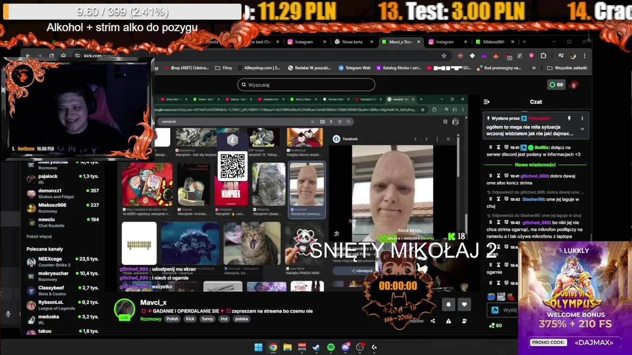Open the Rozmowy category link
Viewport: 632px width, 355px height.
pyautogui.click(x=151, y=319)
